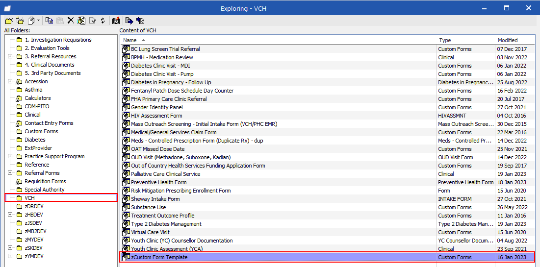This screenshot has height=267, width=540.
Task: Select the 2. Evaluation Tools folder
Action: click(47, 48)
